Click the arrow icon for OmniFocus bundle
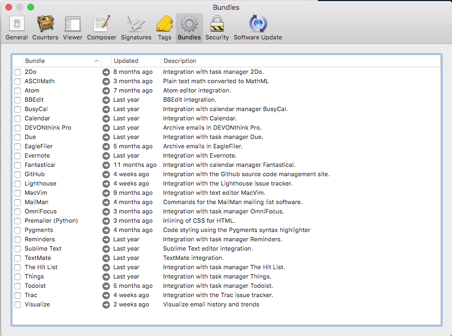 [x=106, y=212]
